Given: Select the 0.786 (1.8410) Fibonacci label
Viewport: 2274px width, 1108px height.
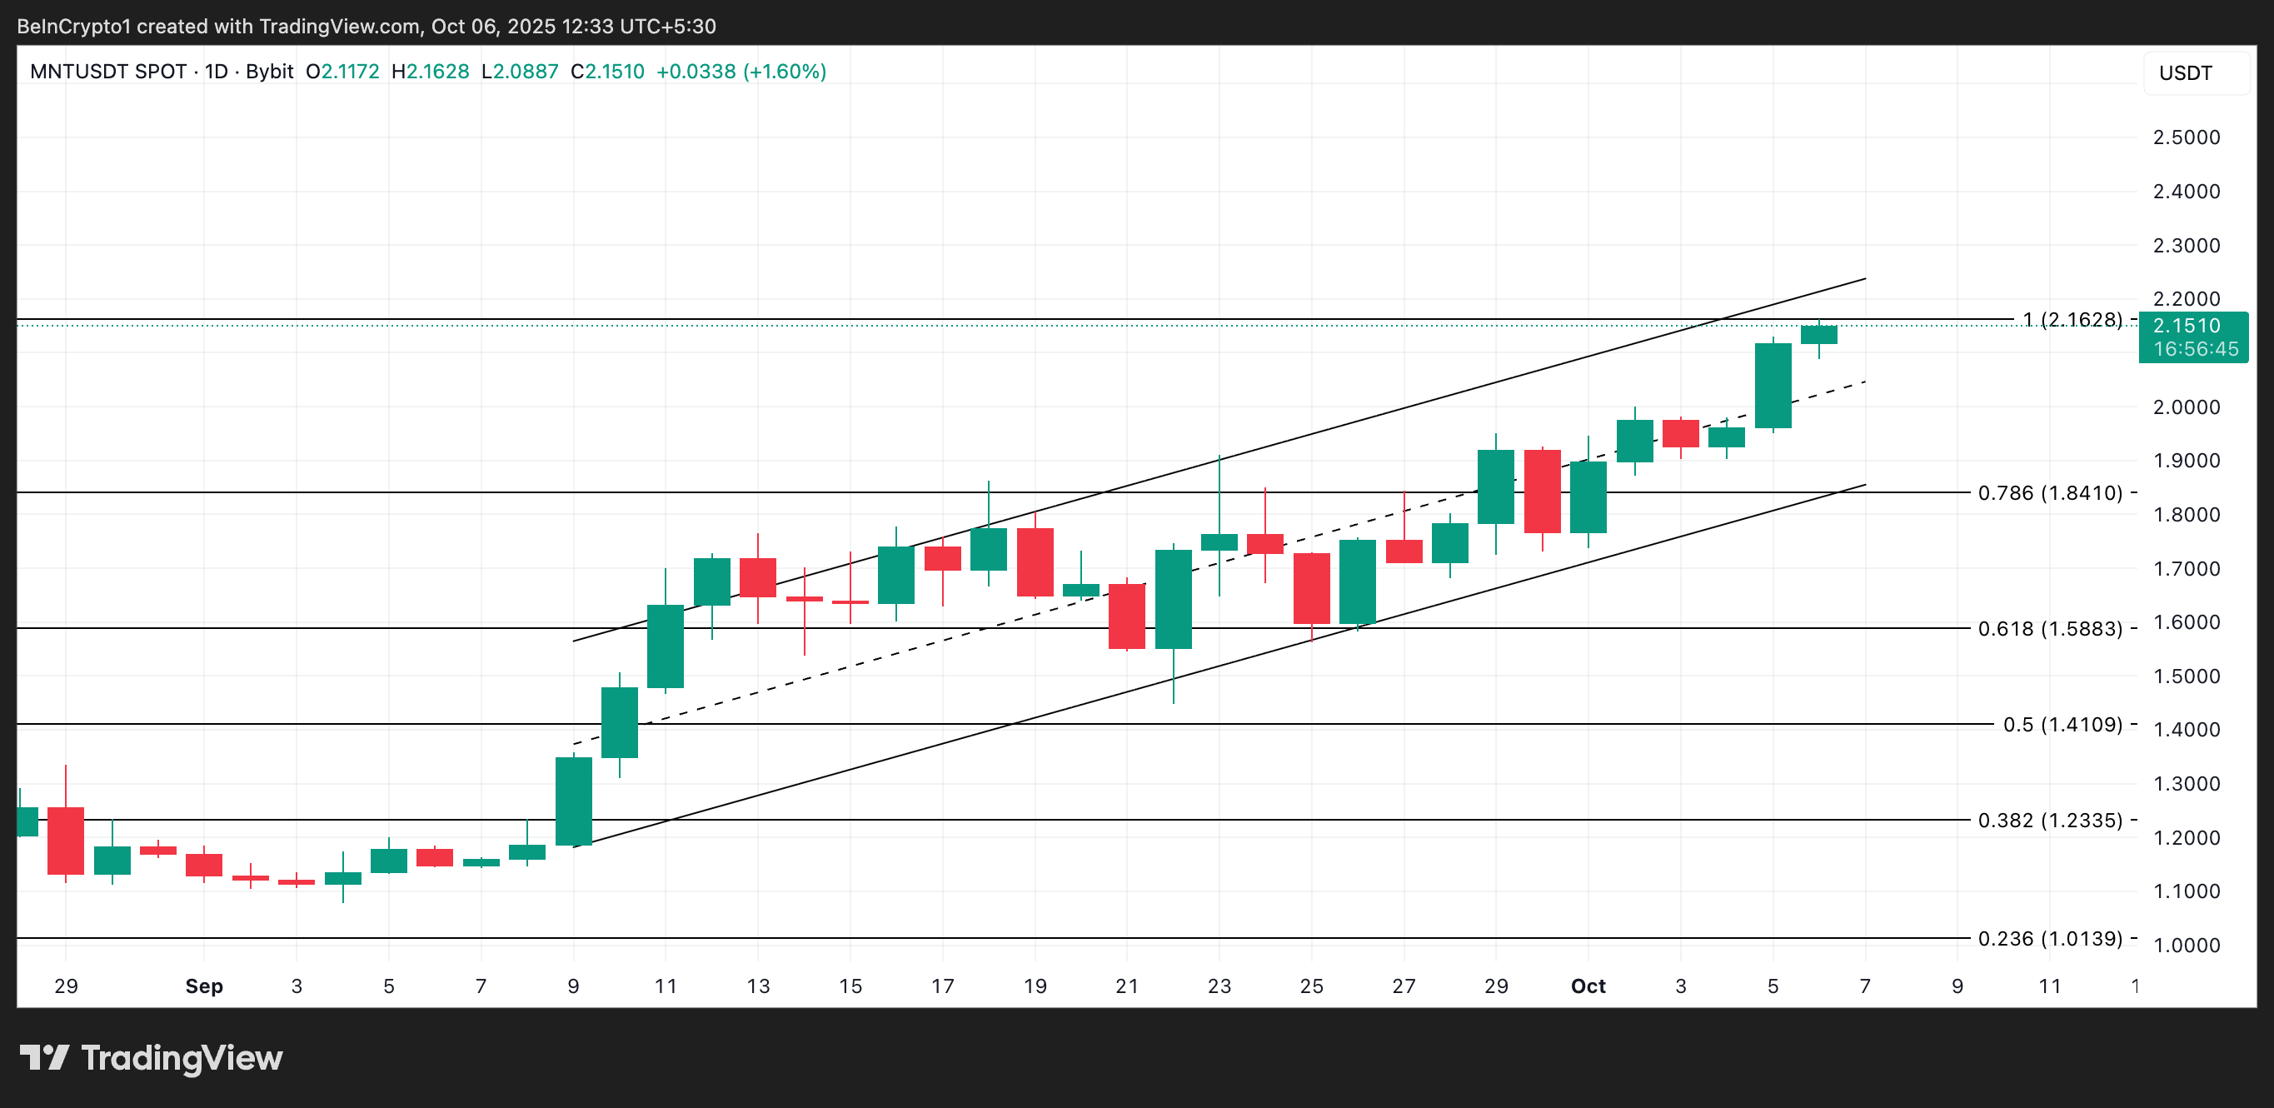Looking at the screenshot, I should [2050, 492].
